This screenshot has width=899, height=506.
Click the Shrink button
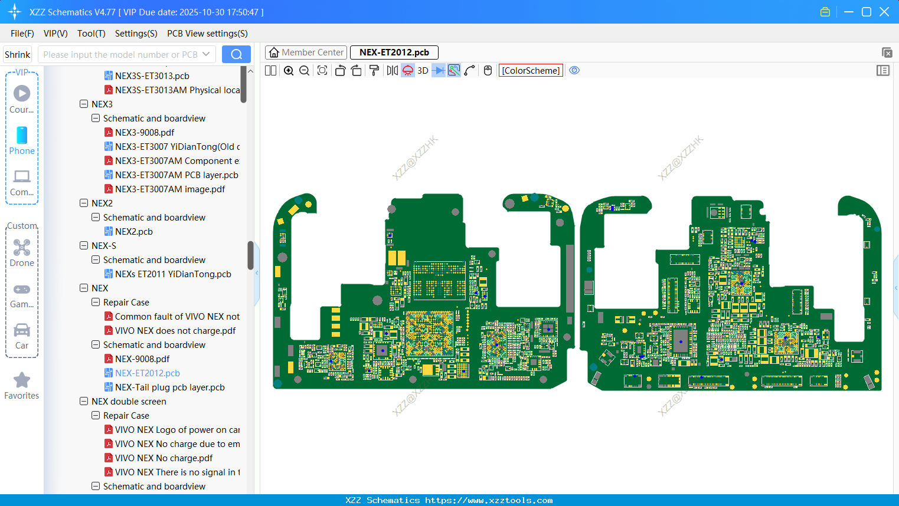click(18, 54)
